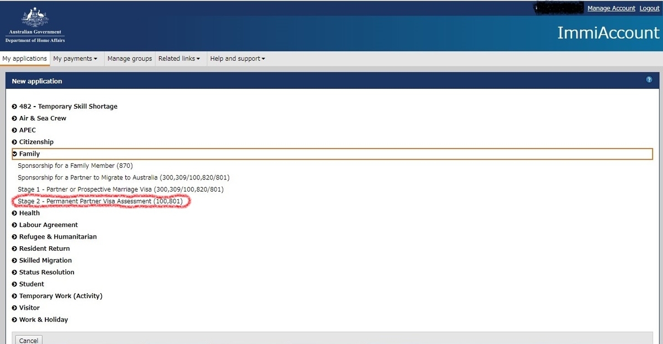This screenshot has height=344, width=663.
Task: Select Stage 2 - Permanent Partner Visa Assessment
Action: pyautogui.click(x=100, y=202)
